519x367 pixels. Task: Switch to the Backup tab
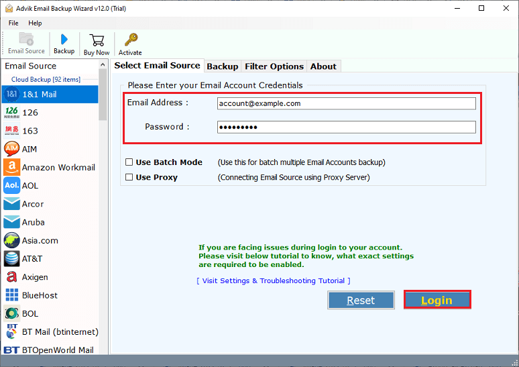pos(223,66)
